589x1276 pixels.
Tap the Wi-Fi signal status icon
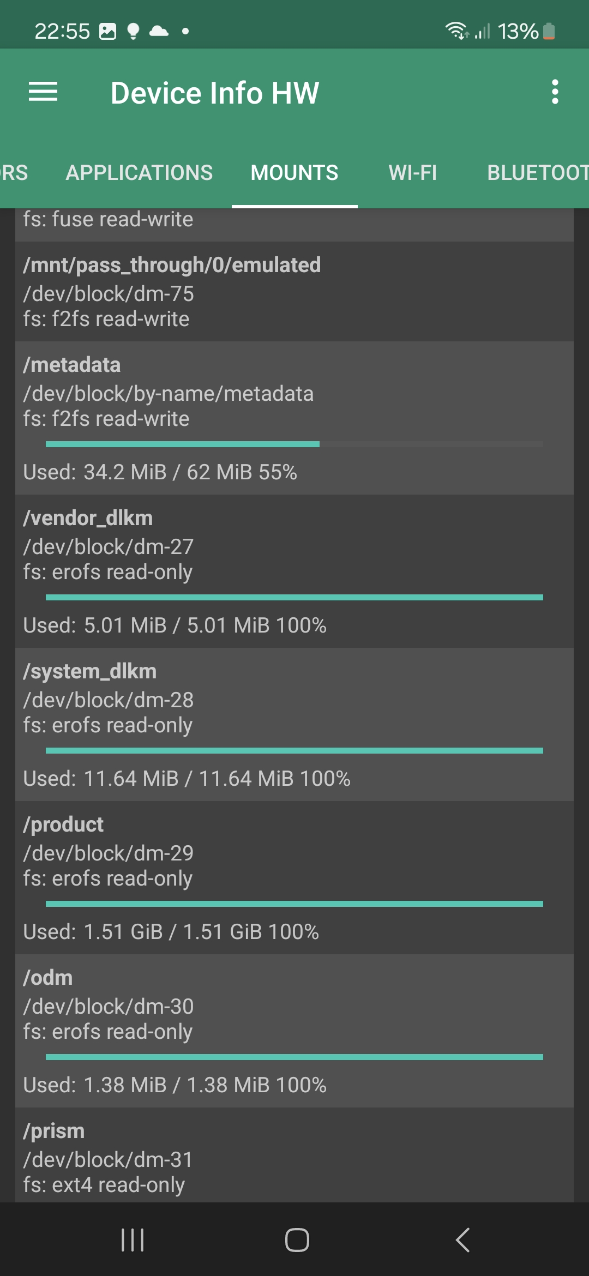[456, 31]
